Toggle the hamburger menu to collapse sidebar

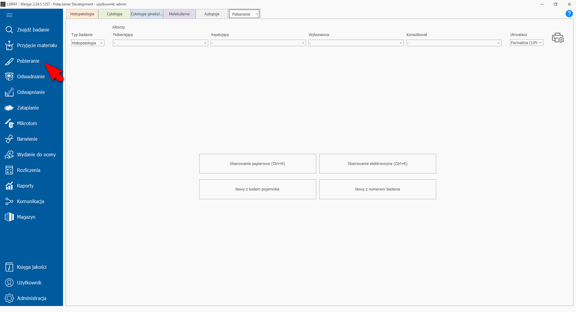click(9, 15)
